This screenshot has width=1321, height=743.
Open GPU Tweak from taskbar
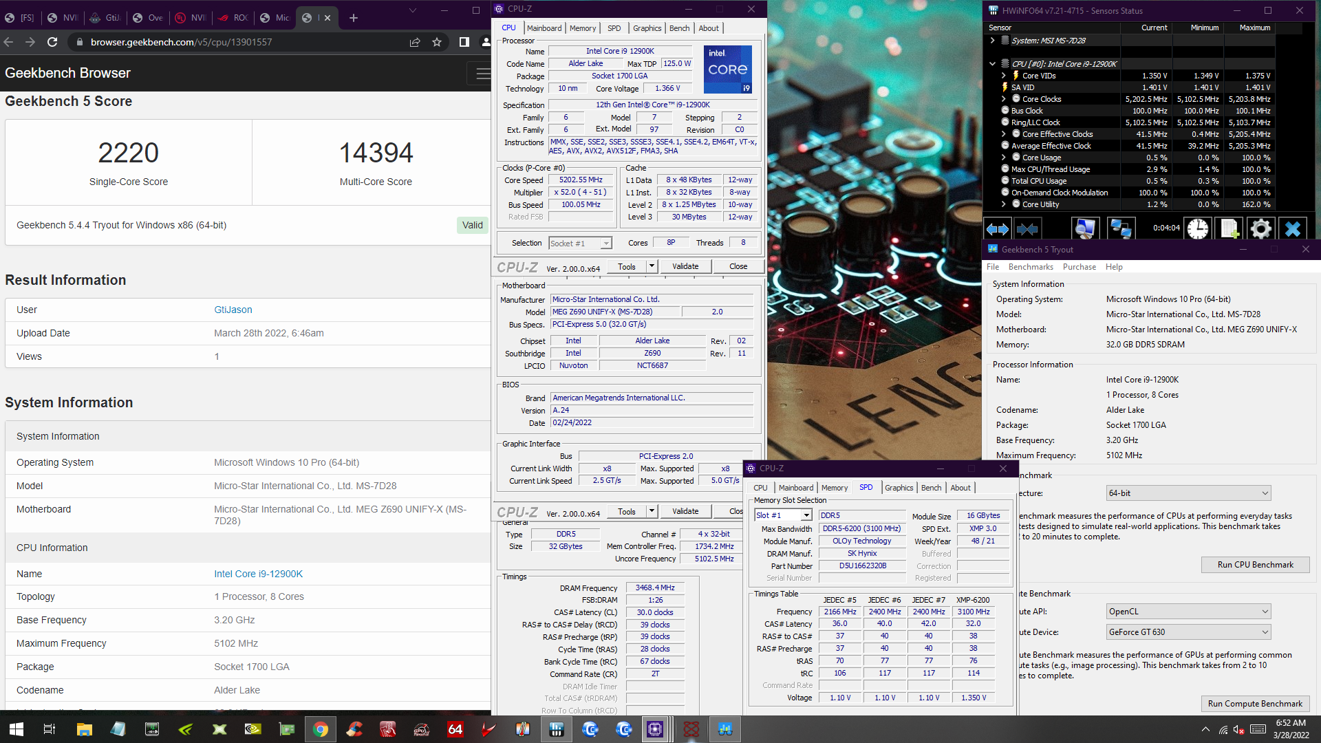coord(422,729)
